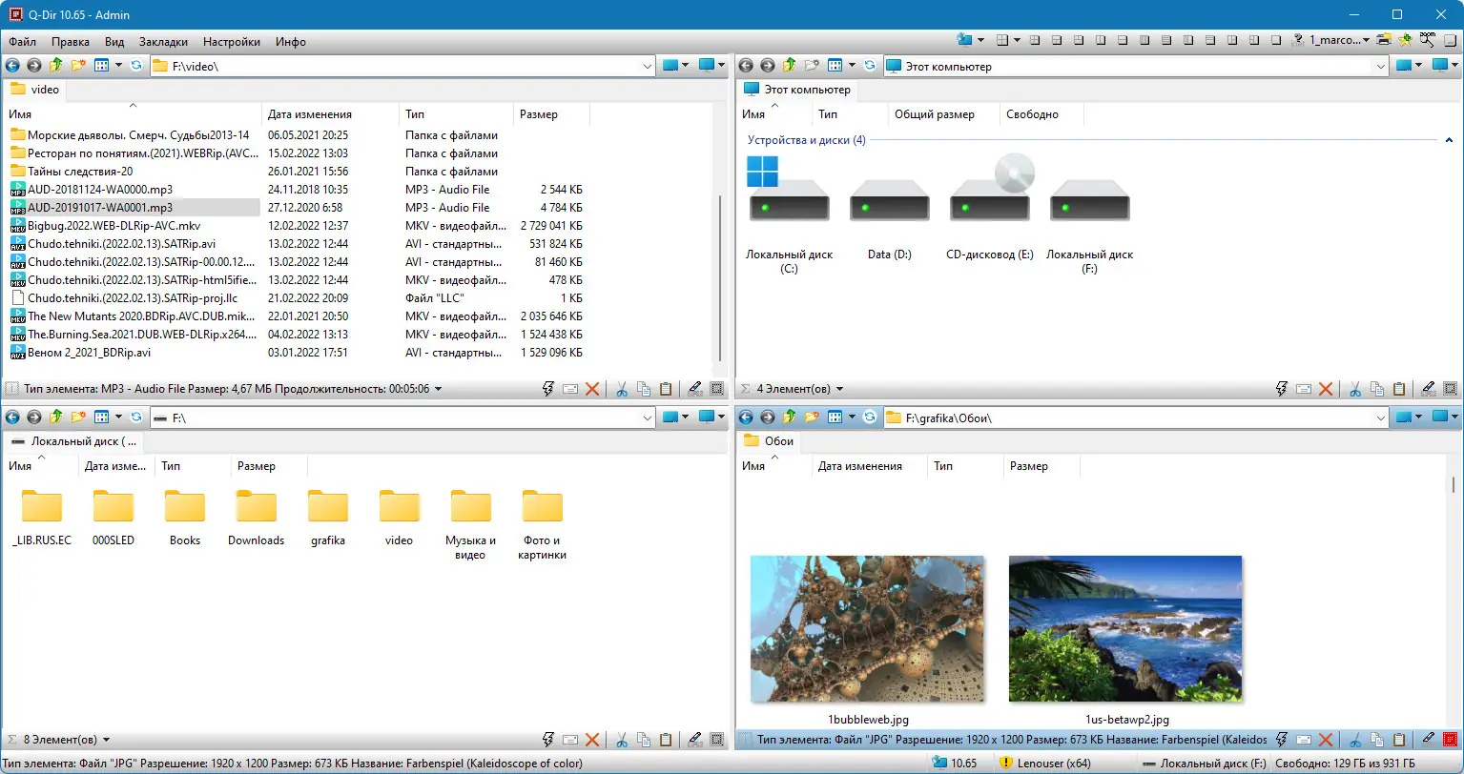
Task: Open the Вид menu
Action: tap(114, 42)
